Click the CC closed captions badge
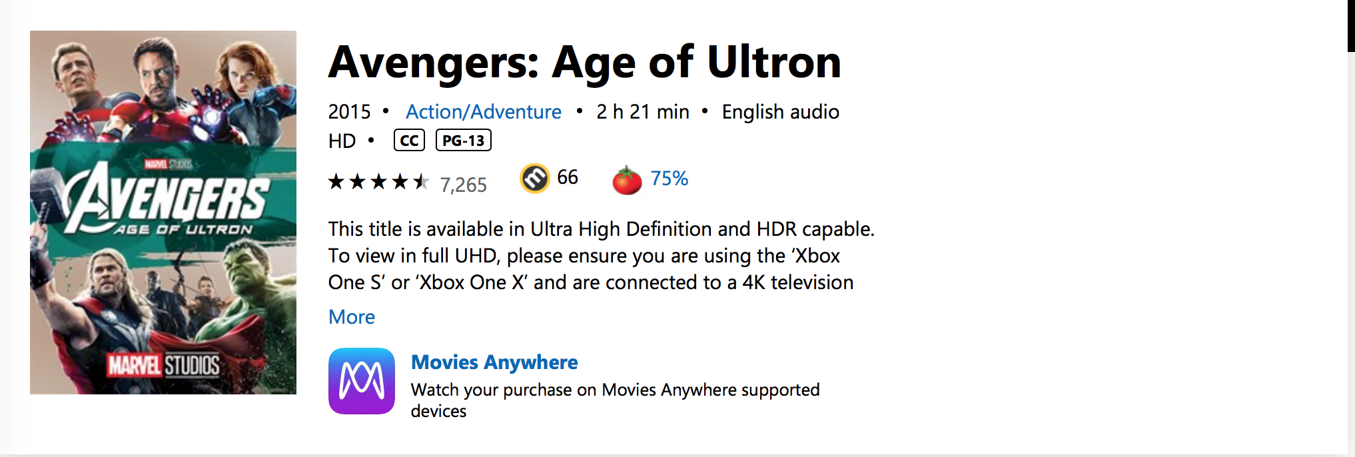 [x=409, y=141]
